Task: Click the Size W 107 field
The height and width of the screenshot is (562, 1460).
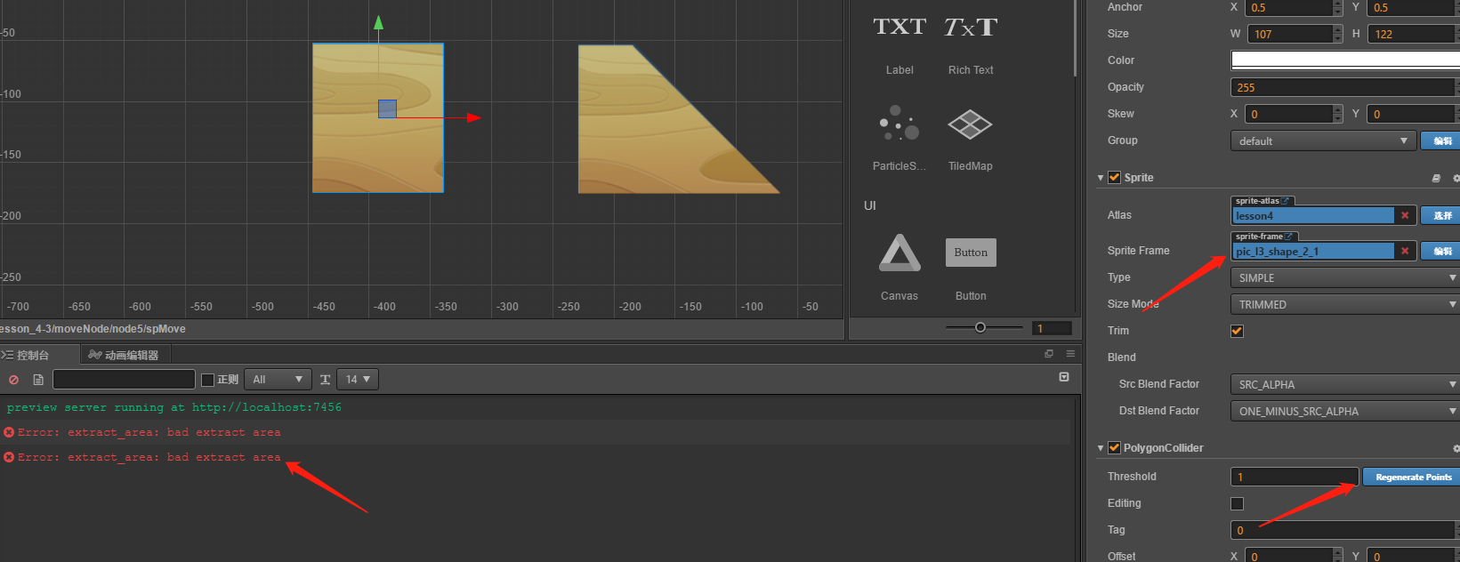Action: click(x=1291, y=34)
